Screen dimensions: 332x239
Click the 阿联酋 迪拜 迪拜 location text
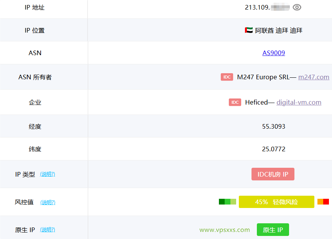[x=279, y=30]
